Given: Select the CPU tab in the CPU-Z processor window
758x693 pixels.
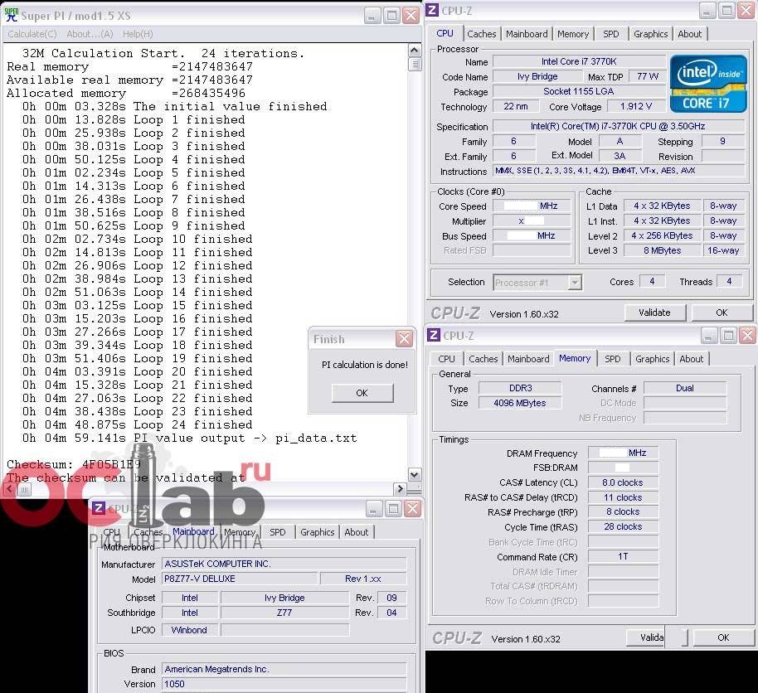Looking at the screenshot, I should (445, 33).
